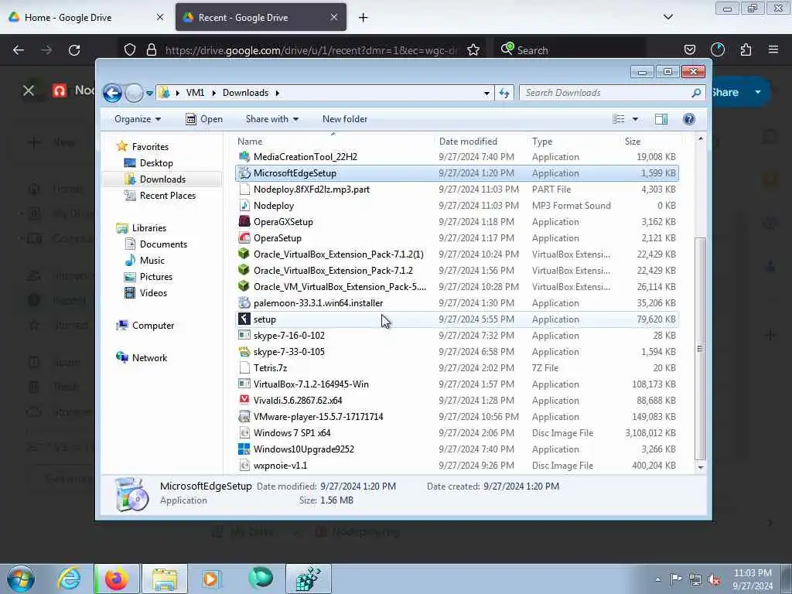
Task: Open the Windows Start menu
Action: 21,579
